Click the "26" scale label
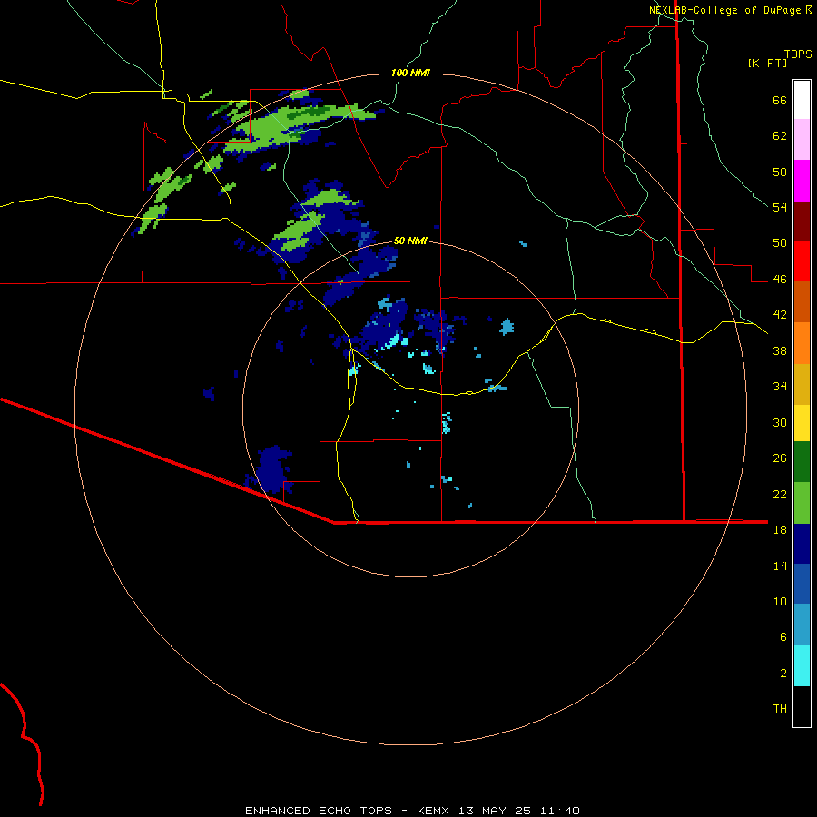 pyautogui.click(x=780, y=458)
